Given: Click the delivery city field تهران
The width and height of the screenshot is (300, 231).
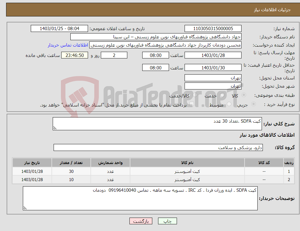Looking at the screenshot, I should [x=213, y=86].
